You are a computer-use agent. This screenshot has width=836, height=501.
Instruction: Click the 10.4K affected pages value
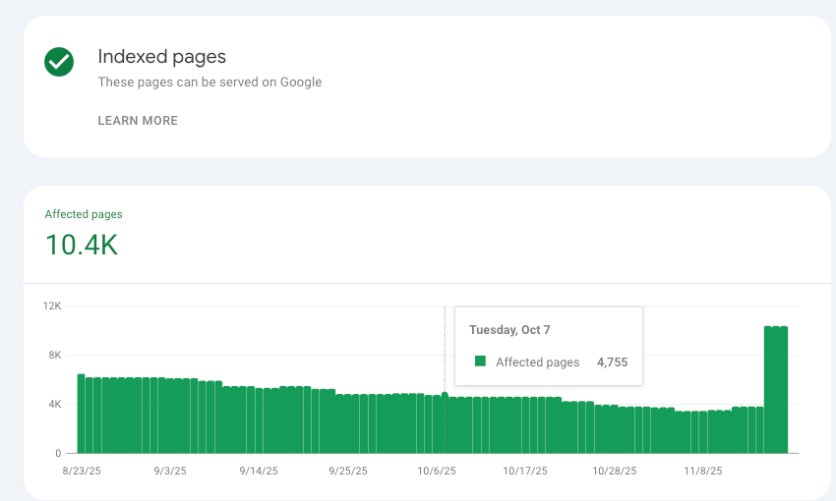82,245
